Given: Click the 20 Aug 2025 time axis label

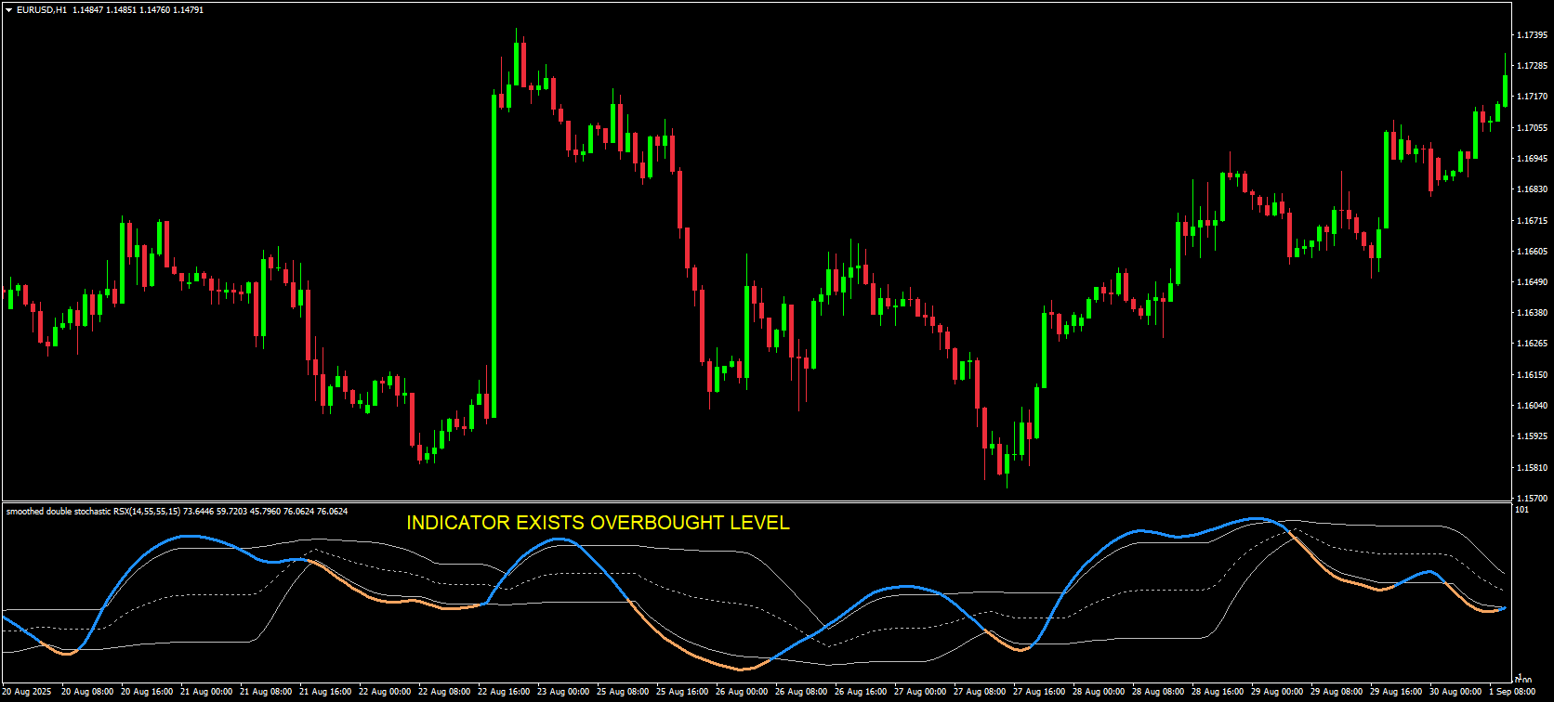Looking at the screenshot, I should (x=27, y=692).
